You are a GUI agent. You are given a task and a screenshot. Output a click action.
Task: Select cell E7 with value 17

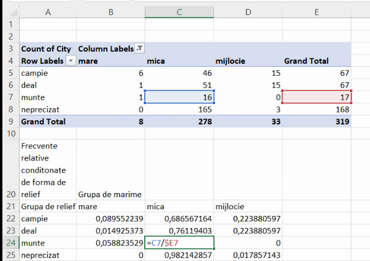pyautogui.click(x=317, y=97)
